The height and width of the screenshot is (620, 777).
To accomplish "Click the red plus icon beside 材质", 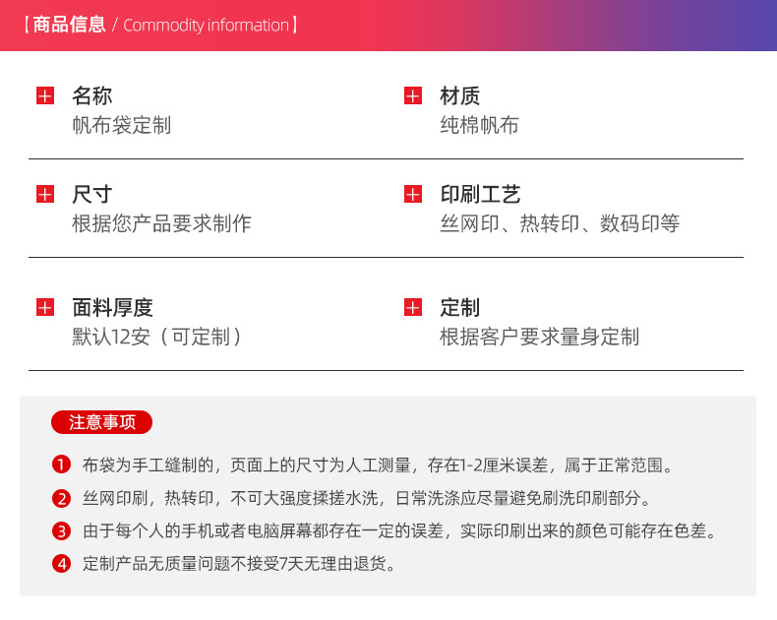I will point(413,96).
